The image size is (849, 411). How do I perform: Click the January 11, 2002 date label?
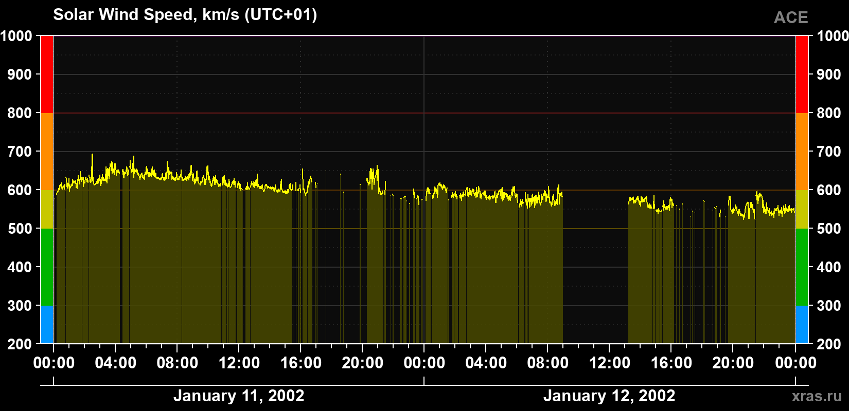[x=239, y=396]
